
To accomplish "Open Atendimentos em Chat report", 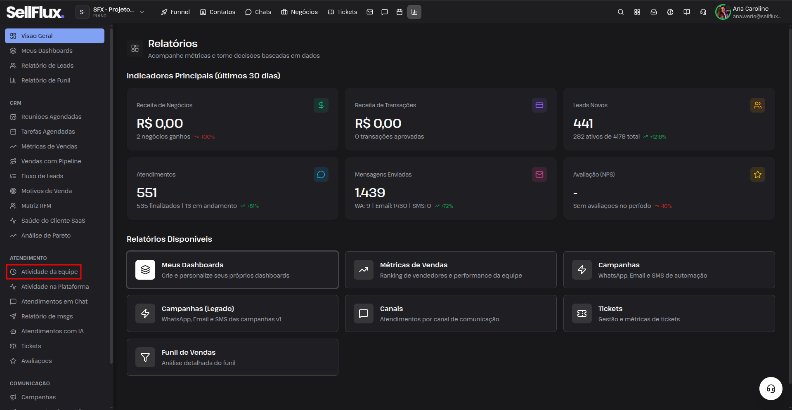I will click(54, 302).
